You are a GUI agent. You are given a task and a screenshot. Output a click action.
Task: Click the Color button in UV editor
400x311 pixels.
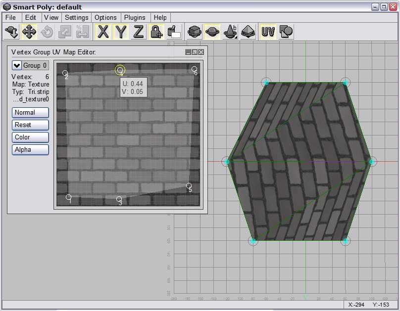click(x=30, y=137)
